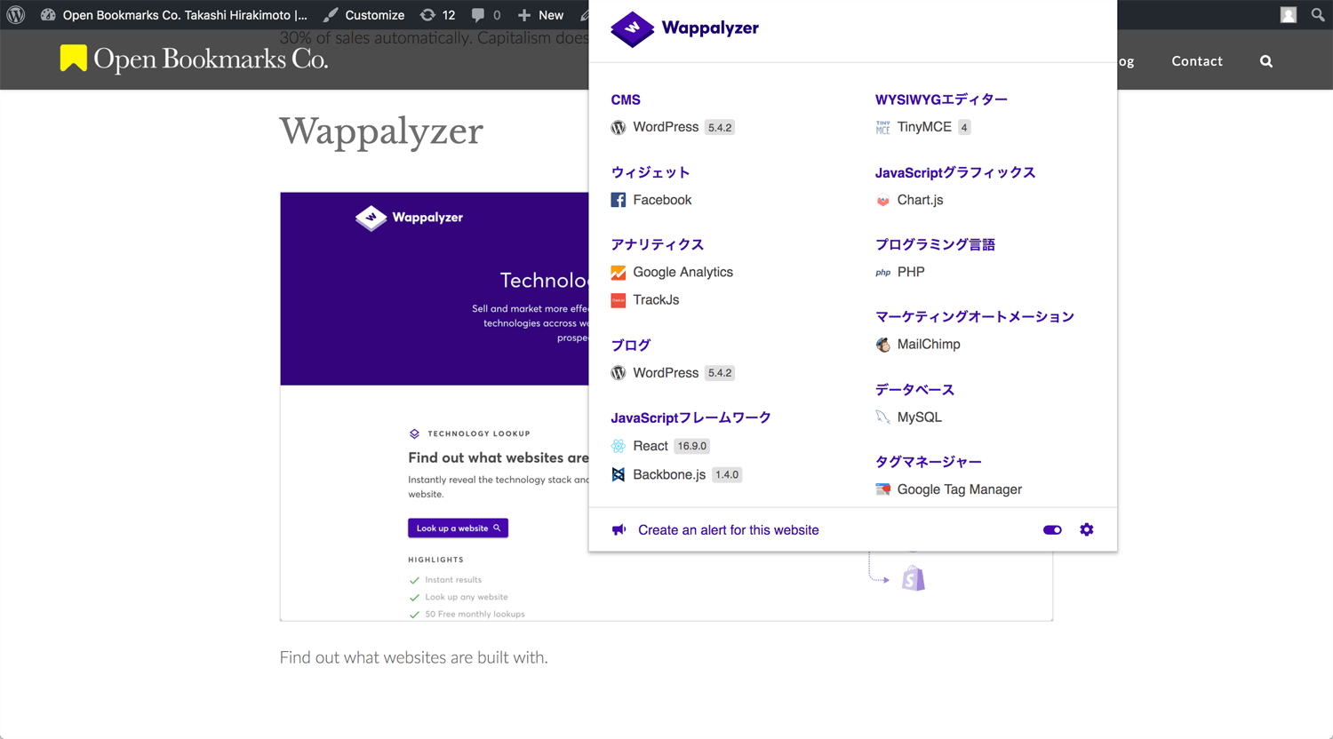Open the TinyMCE technology entry
This screenshot has height=739, width=1333.
(x=923, y=127)
